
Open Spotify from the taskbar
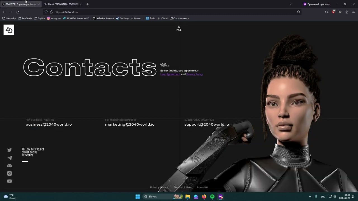(x=212, y=197)
